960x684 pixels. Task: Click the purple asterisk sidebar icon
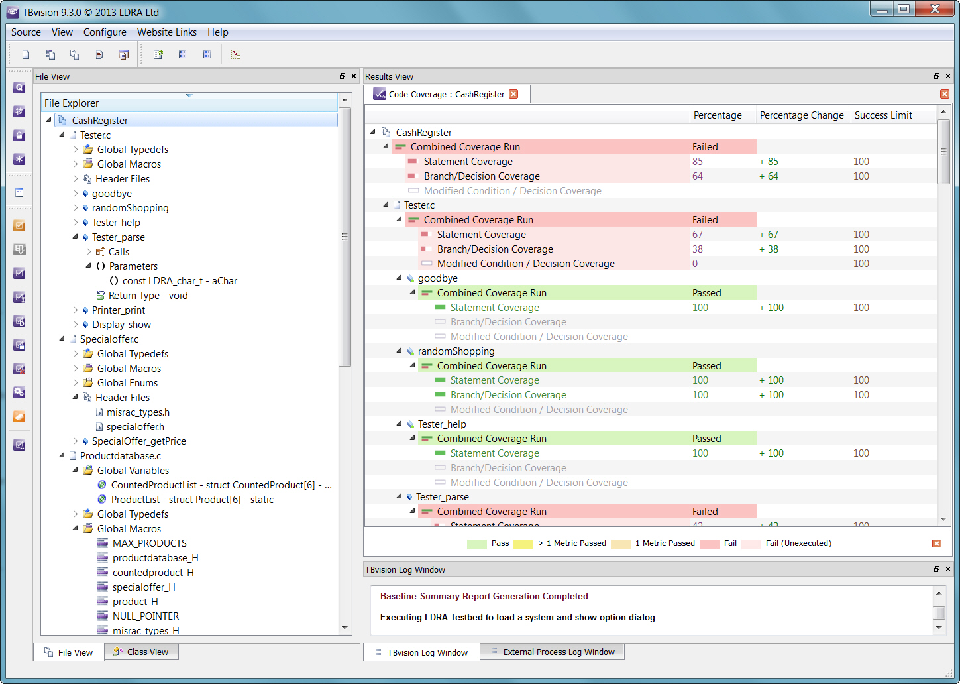[19, 159]
